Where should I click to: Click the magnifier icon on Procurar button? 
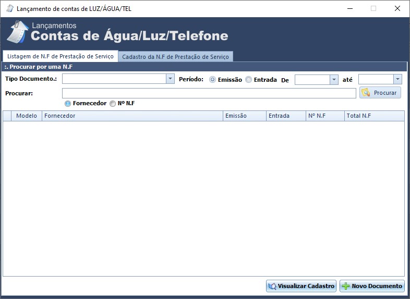coord(365,92)
